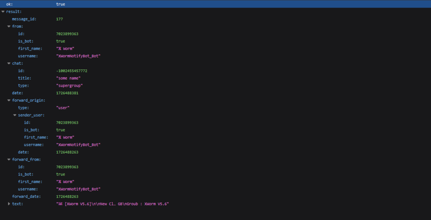Click the first_name key under forward_from
The height and width of the screenshot is (220, 431).
[30, 182]
